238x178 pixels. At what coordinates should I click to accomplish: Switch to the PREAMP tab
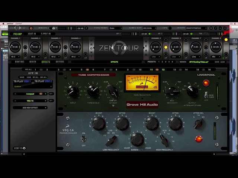[17, 34]
